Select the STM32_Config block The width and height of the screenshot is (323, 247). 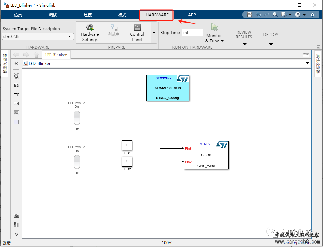(x=168, y=88)
